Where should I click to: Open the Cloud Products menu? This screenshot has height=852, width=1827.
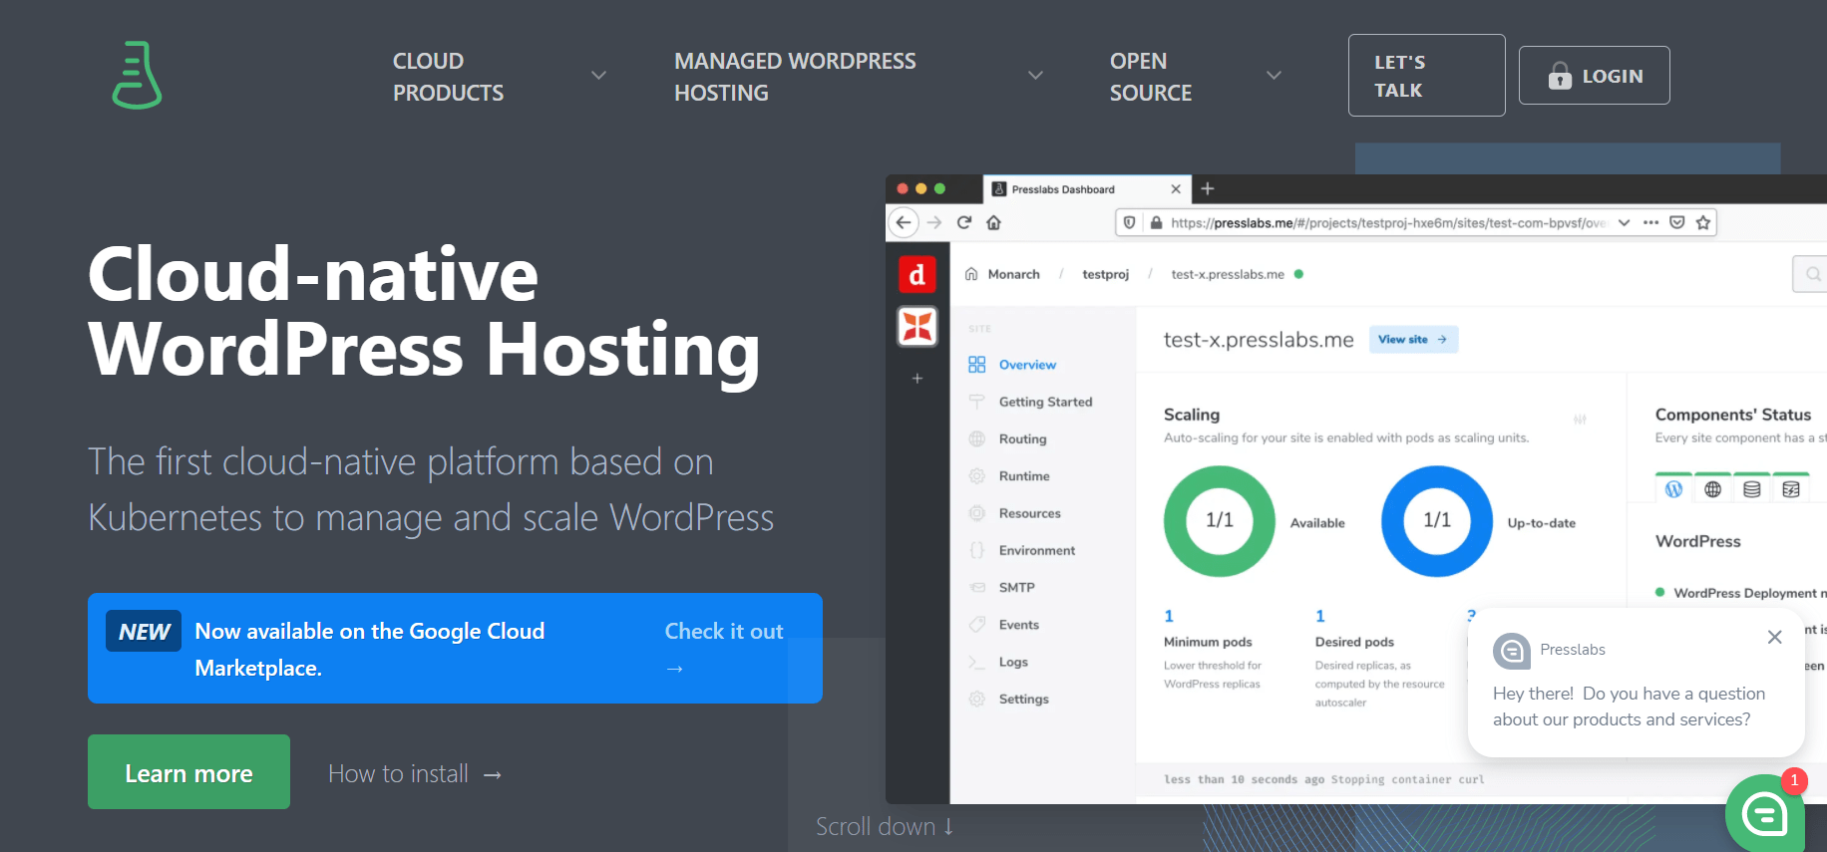click(448, 77)
